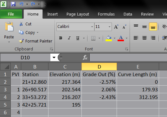Expand the borders options arrow

pos(99,38)
